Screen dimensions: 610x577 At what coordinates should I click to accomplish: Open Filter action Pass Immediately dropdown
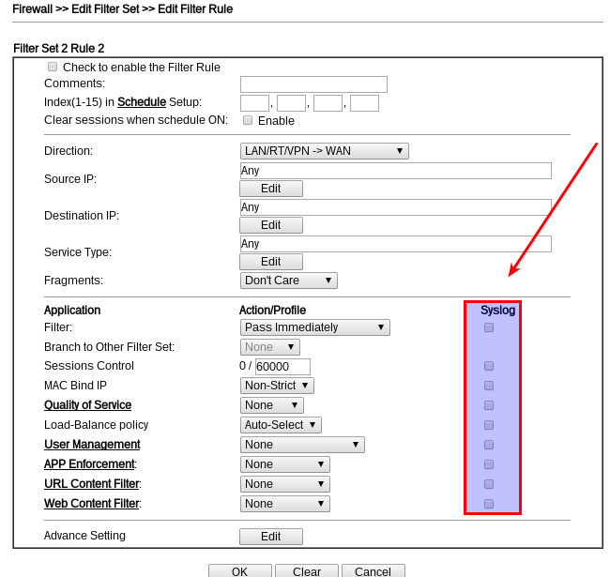tap(314, 327)
